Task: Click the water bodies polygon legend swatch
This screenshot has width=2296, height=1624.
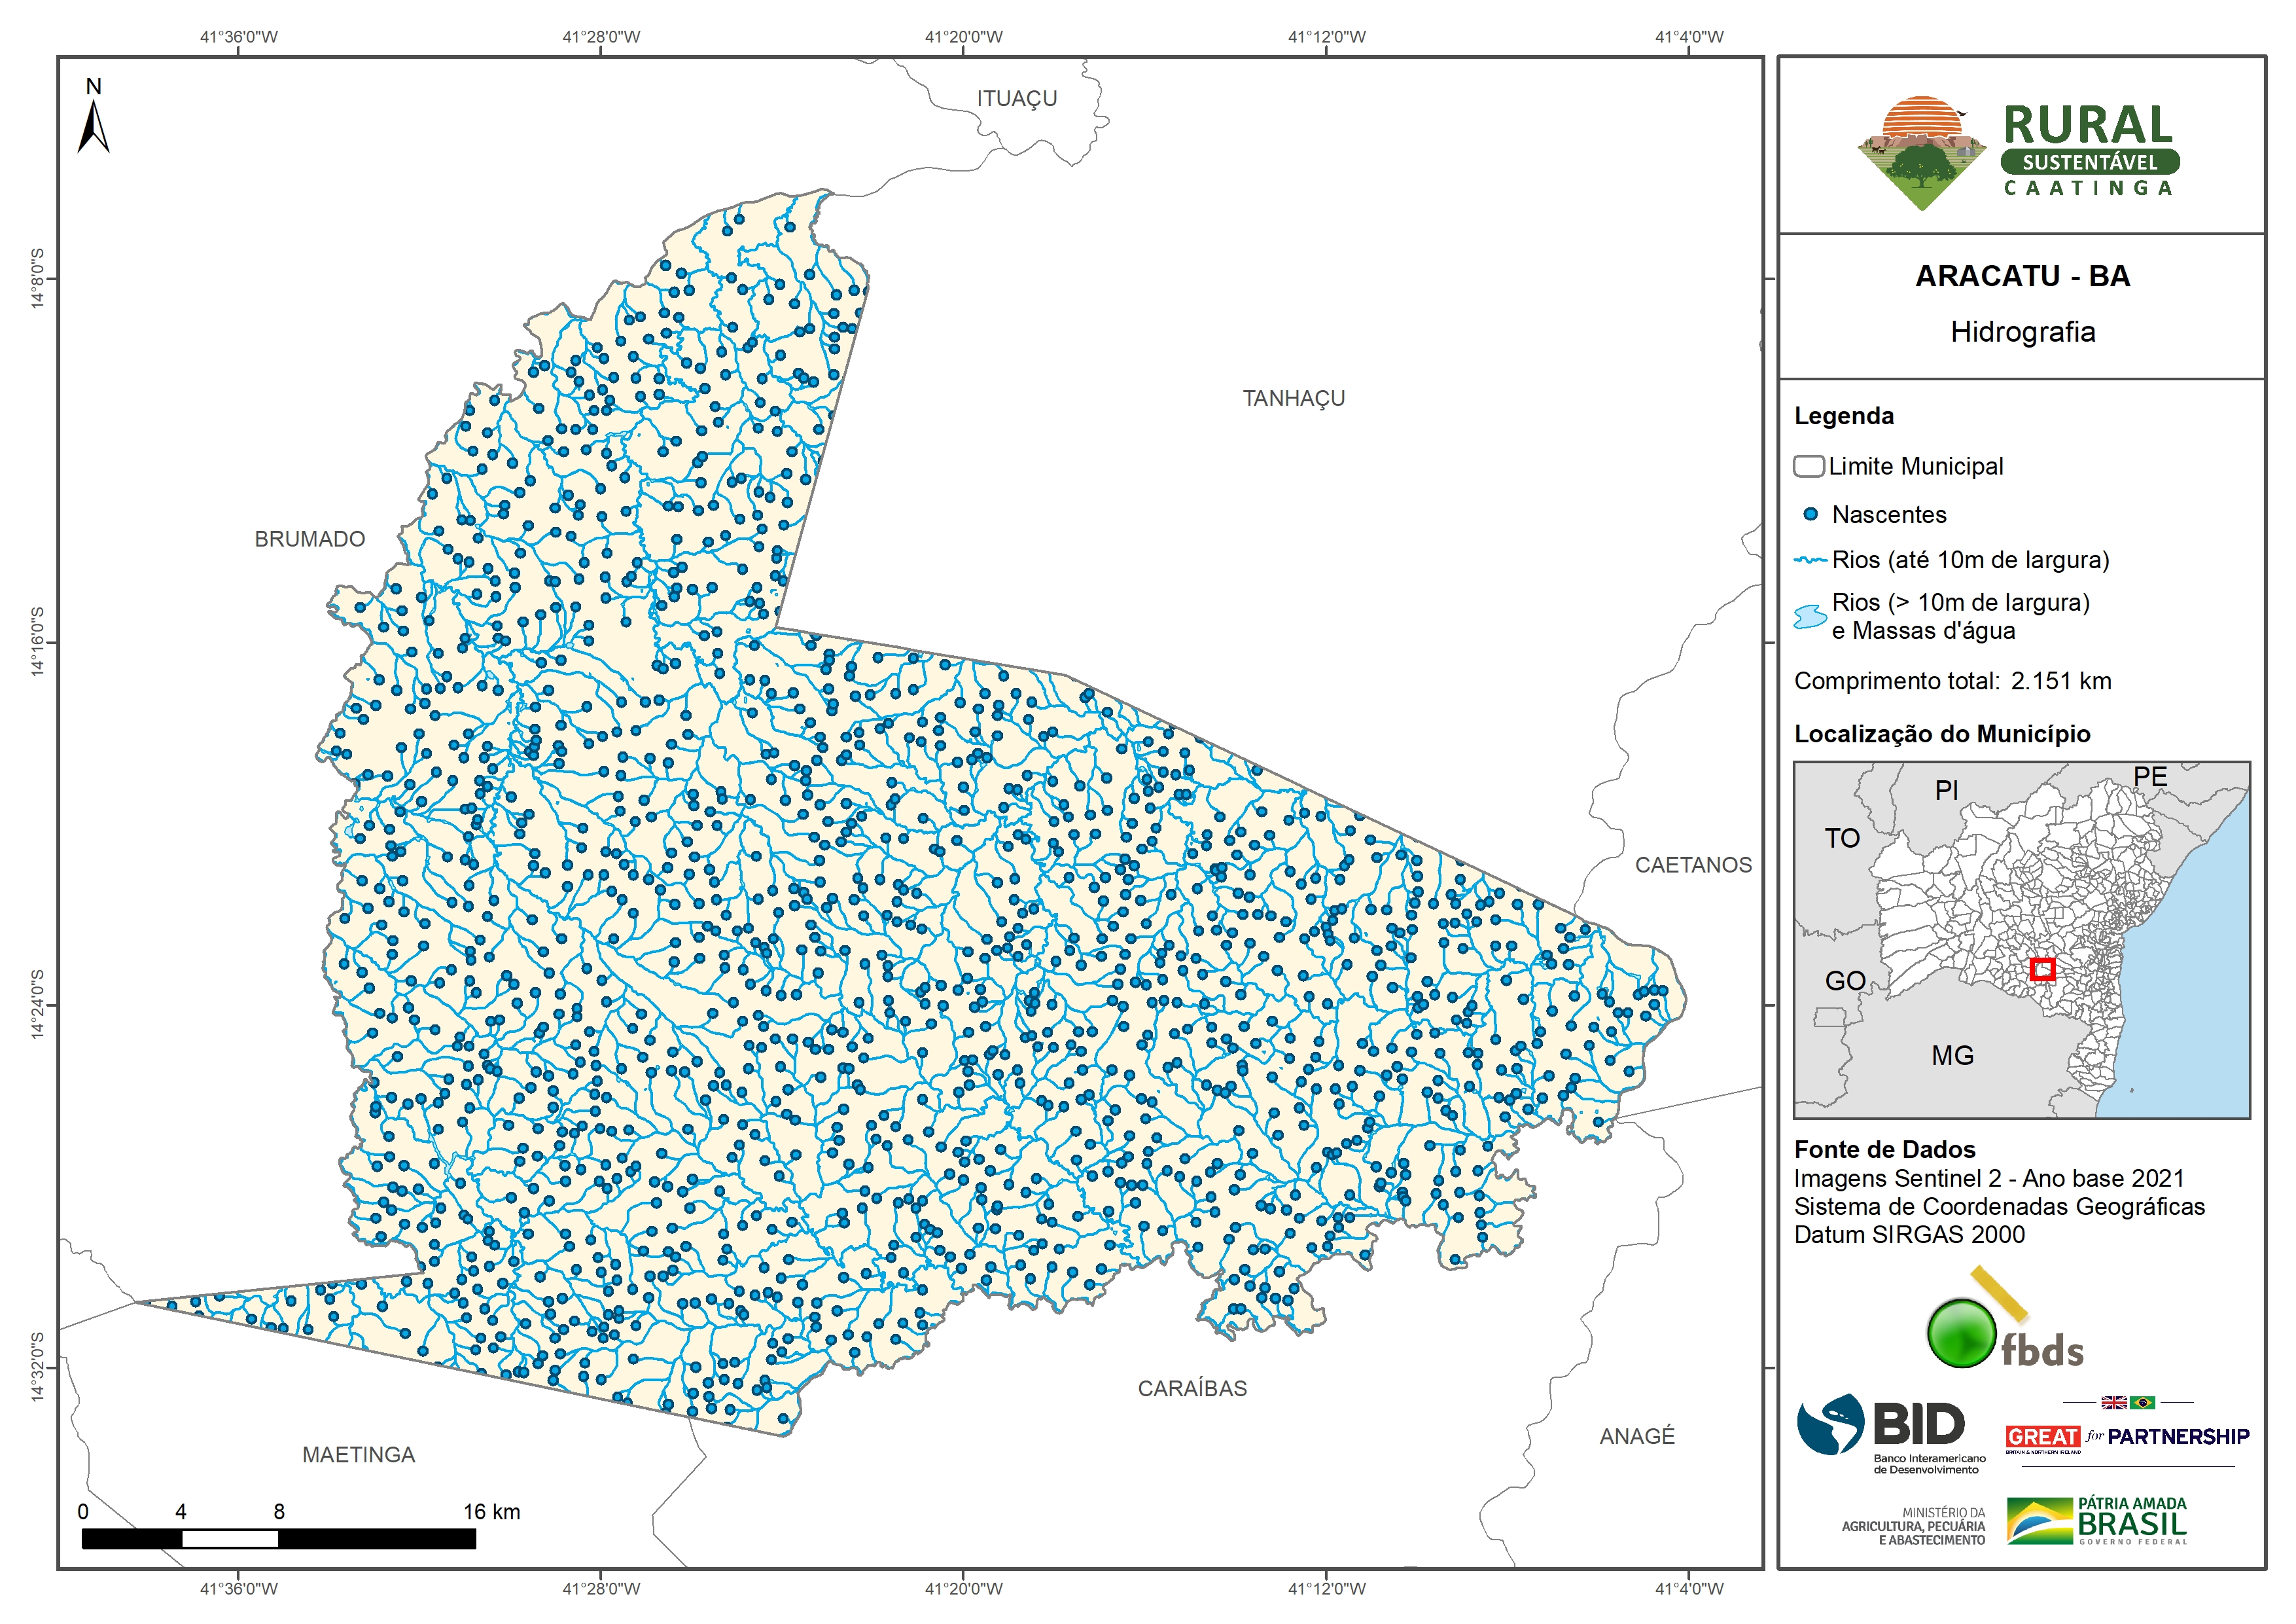Action: tap(1810, 617)
